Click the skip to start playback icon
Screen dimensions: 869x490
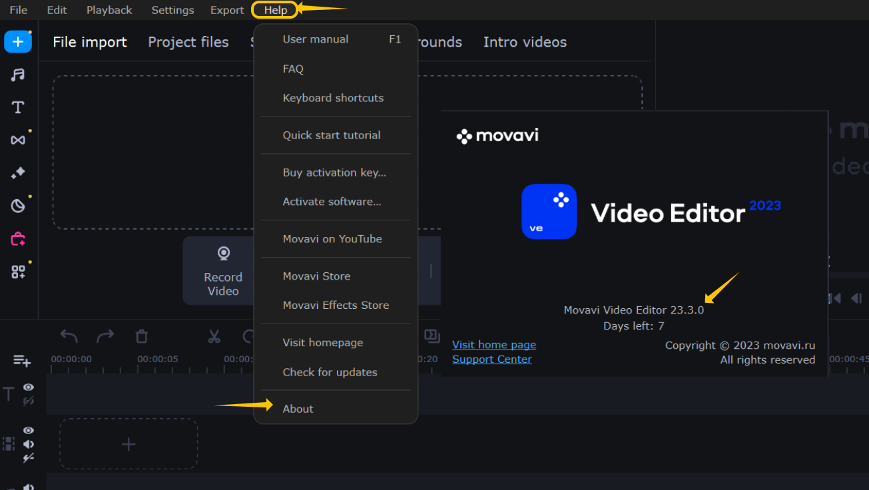coord(834,298)
